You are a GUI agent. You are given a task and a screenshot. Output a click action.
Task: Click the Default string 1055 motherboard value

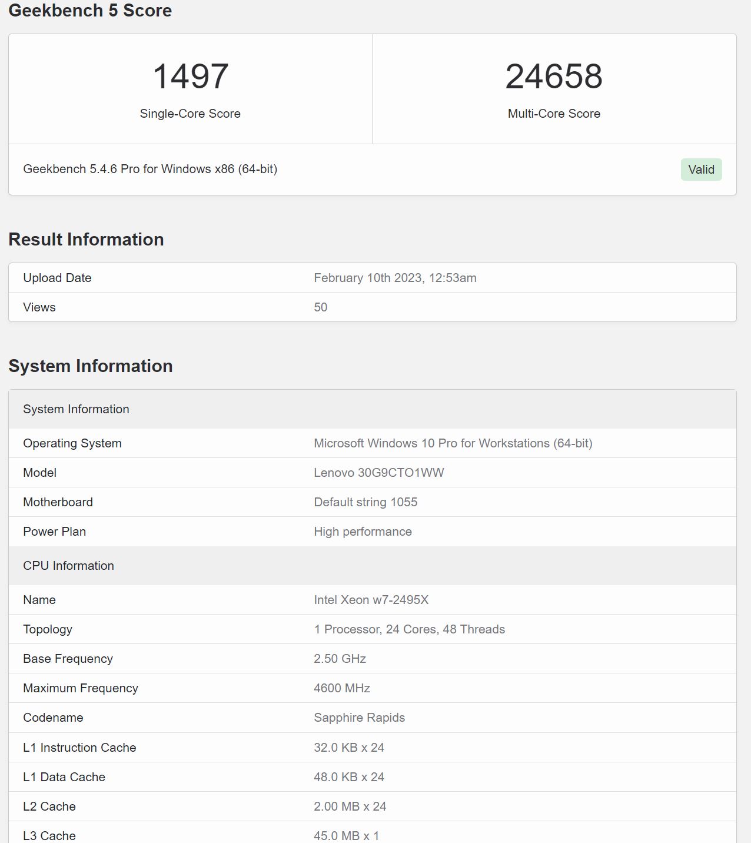click(365, 502)
